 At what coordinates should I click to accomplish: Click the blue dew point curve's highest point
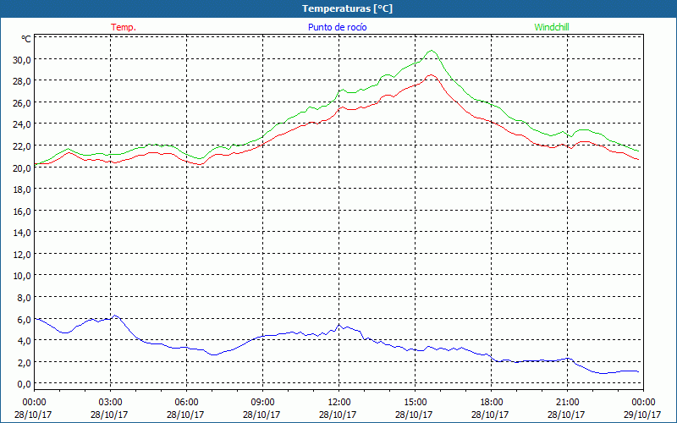(115, 316)
